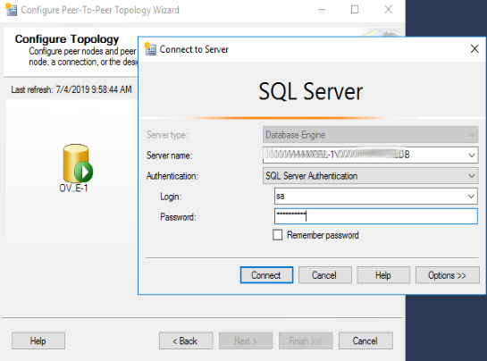Click the OV..E-1 peer node database icon
Viewport: 487px width, 361px height.
click(x=78, y=164)
